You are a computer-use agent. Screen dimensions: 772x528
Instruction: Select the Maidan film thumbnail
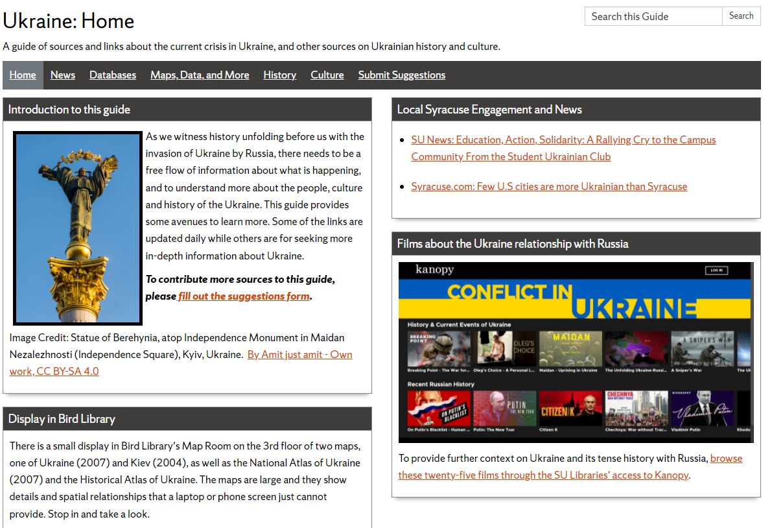(570, 349)
